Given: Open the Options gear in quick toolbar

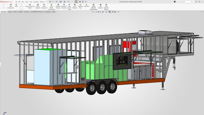Looking at the screenshot, I should tap(85, 2).
